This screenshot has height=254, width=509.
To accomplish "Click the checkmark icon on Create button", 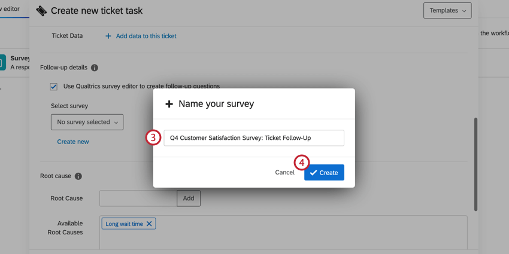I will click(313, 173).
